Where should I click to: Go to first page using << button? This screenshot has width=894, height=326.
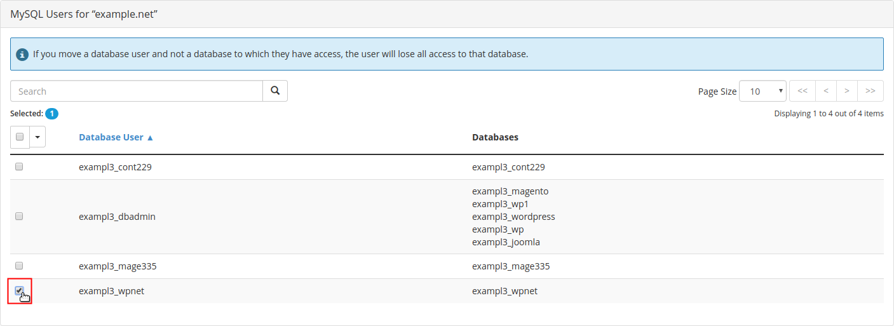(x=803, y=91)
